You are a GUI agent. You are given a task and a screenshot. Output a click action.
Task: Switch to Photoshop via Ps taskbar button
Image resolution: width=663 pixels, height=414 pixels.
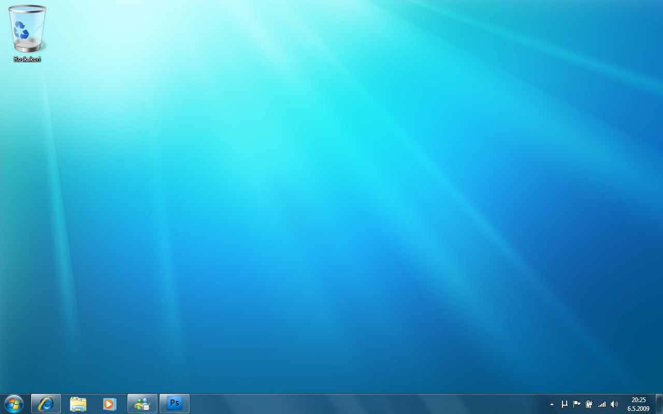tap(175, 404)
